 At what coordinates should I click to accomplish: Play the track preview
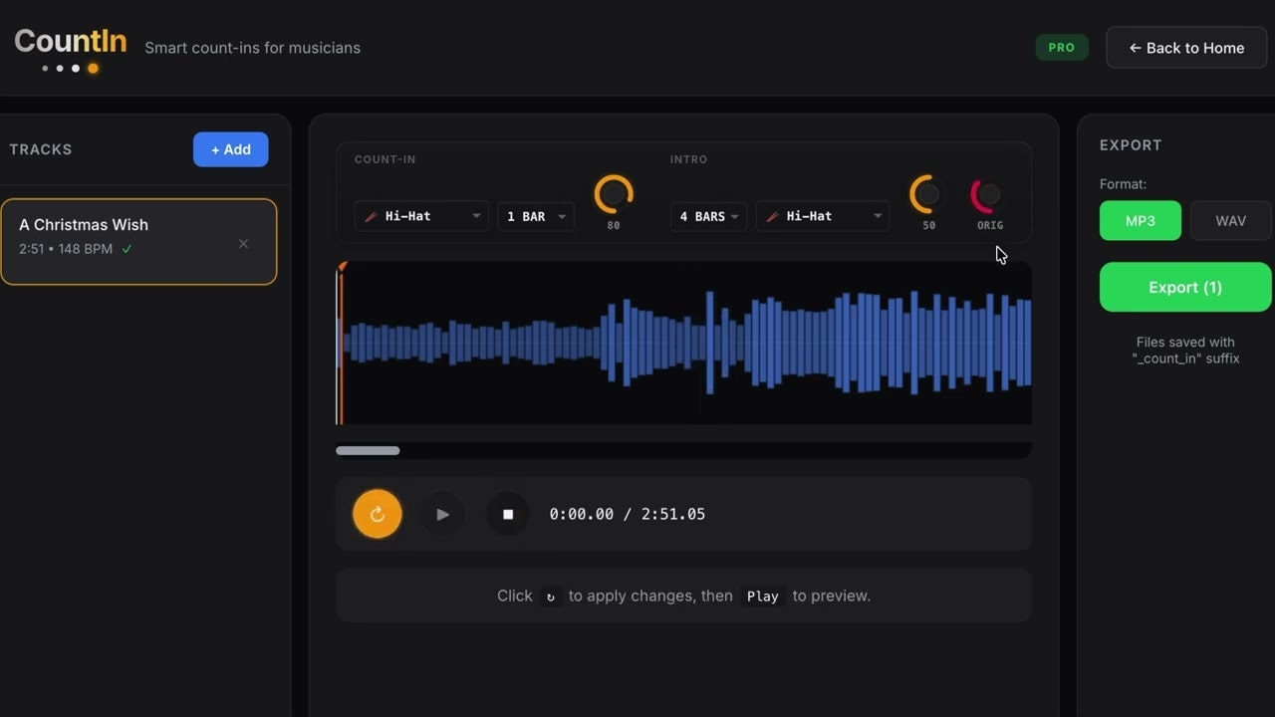(443, 514)
